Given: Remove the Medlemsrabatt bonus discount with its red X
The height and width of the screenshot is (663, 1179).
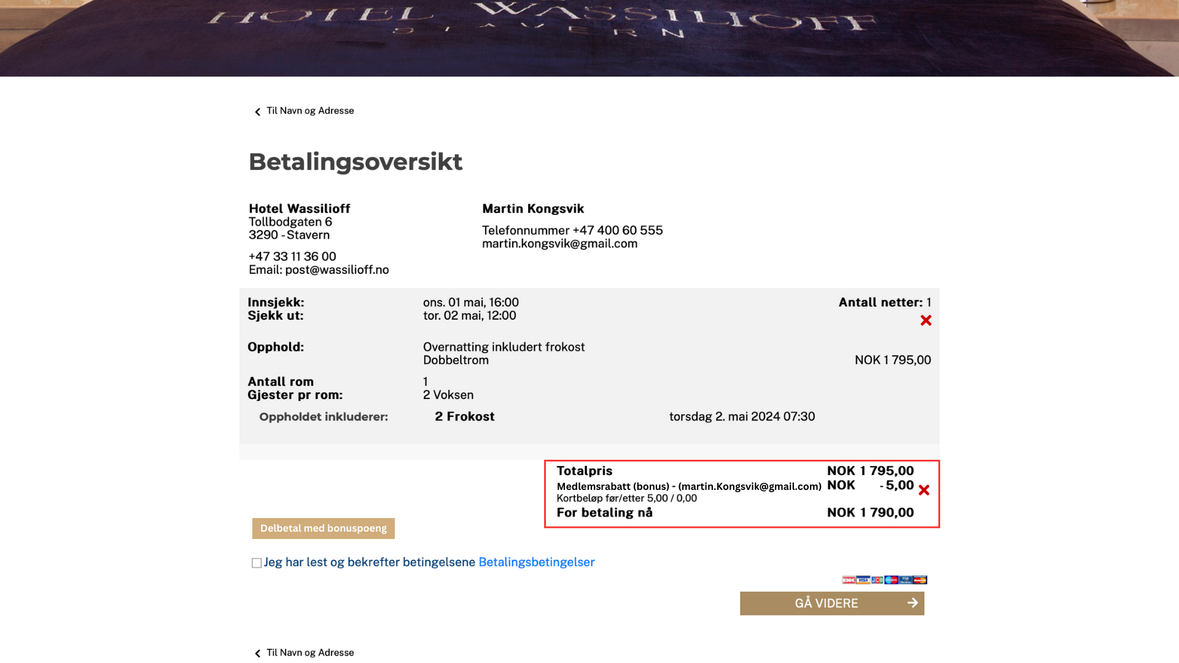Looking at the screenshot, I should (924, 490).
